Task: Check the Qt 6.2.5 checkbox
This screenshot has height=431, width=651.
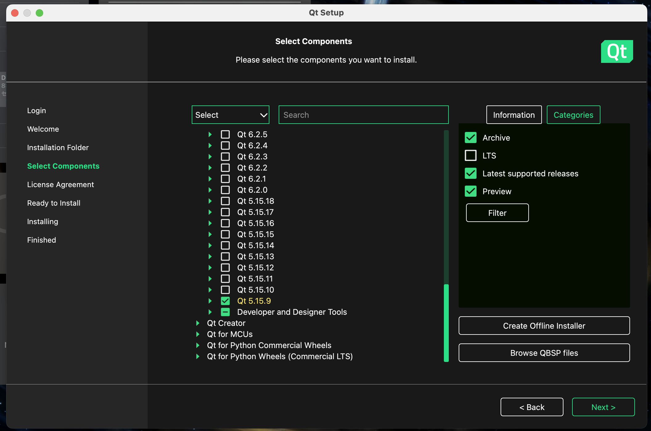Action: point(226,134)
